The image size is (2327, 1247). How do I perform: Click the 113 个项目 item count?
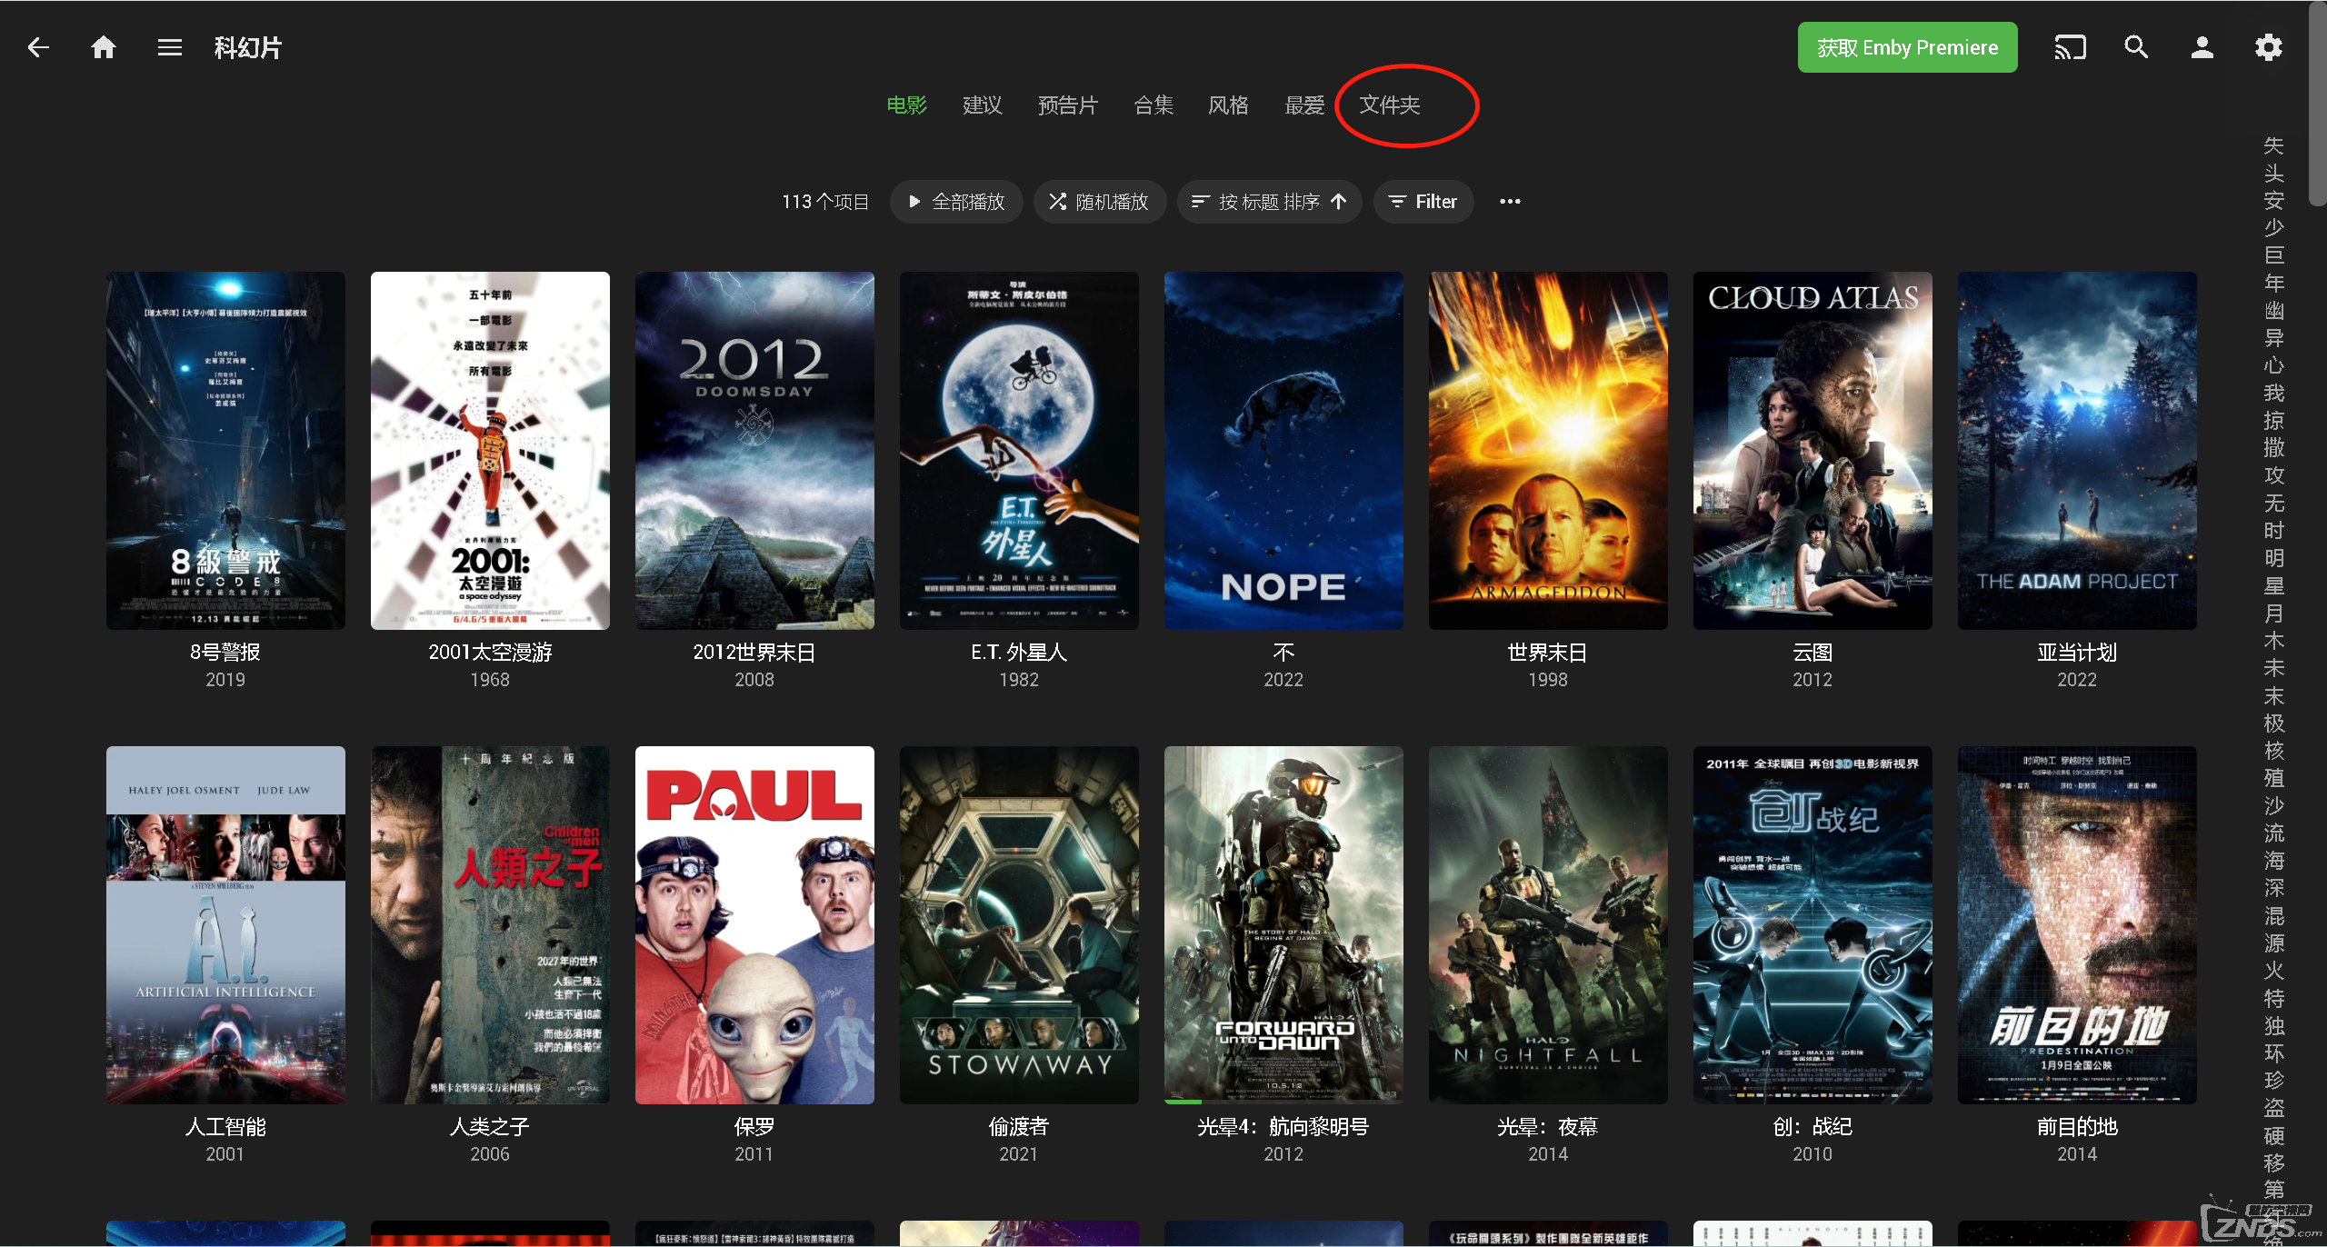click(x=825, y=202)
